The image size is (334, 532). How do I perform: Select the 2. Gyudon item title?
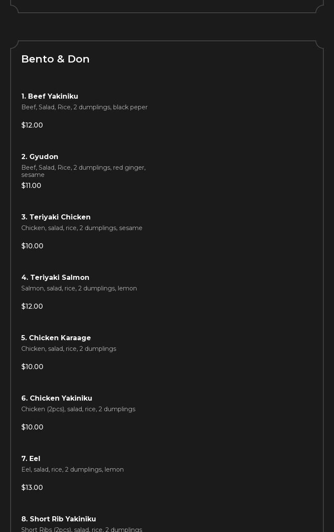coord(40,157)
